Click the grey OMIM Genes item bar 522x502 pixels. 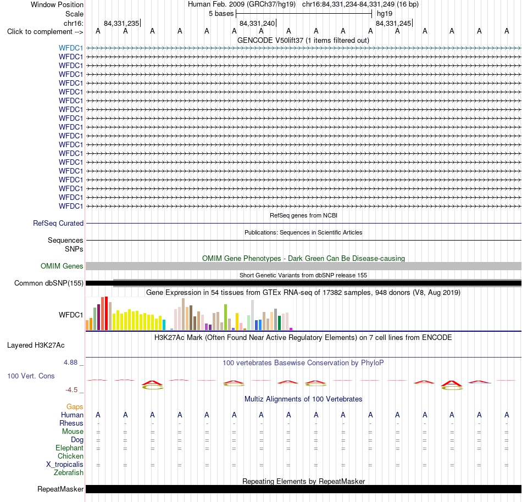[x=303, y=266]
